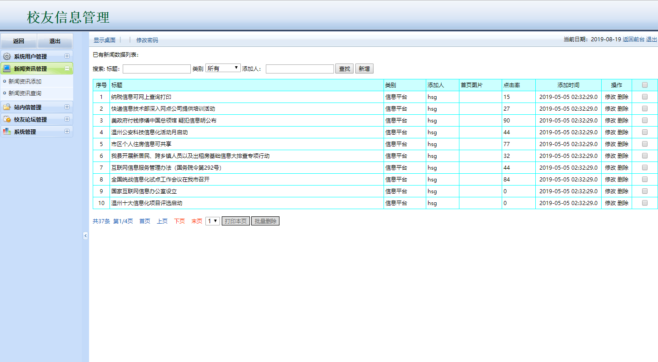Select the gear icon beside 系统用户管理

coord(6,56)
